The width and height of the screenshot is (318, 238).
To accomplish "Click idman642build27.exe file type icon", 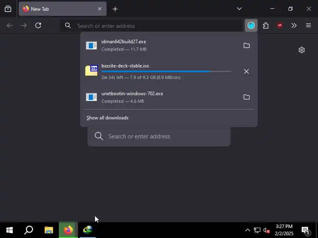I will (x=91, y=46).
